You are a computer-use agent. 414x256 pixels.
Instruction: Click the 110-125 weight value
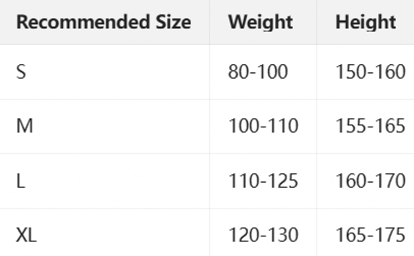point(263,181)
